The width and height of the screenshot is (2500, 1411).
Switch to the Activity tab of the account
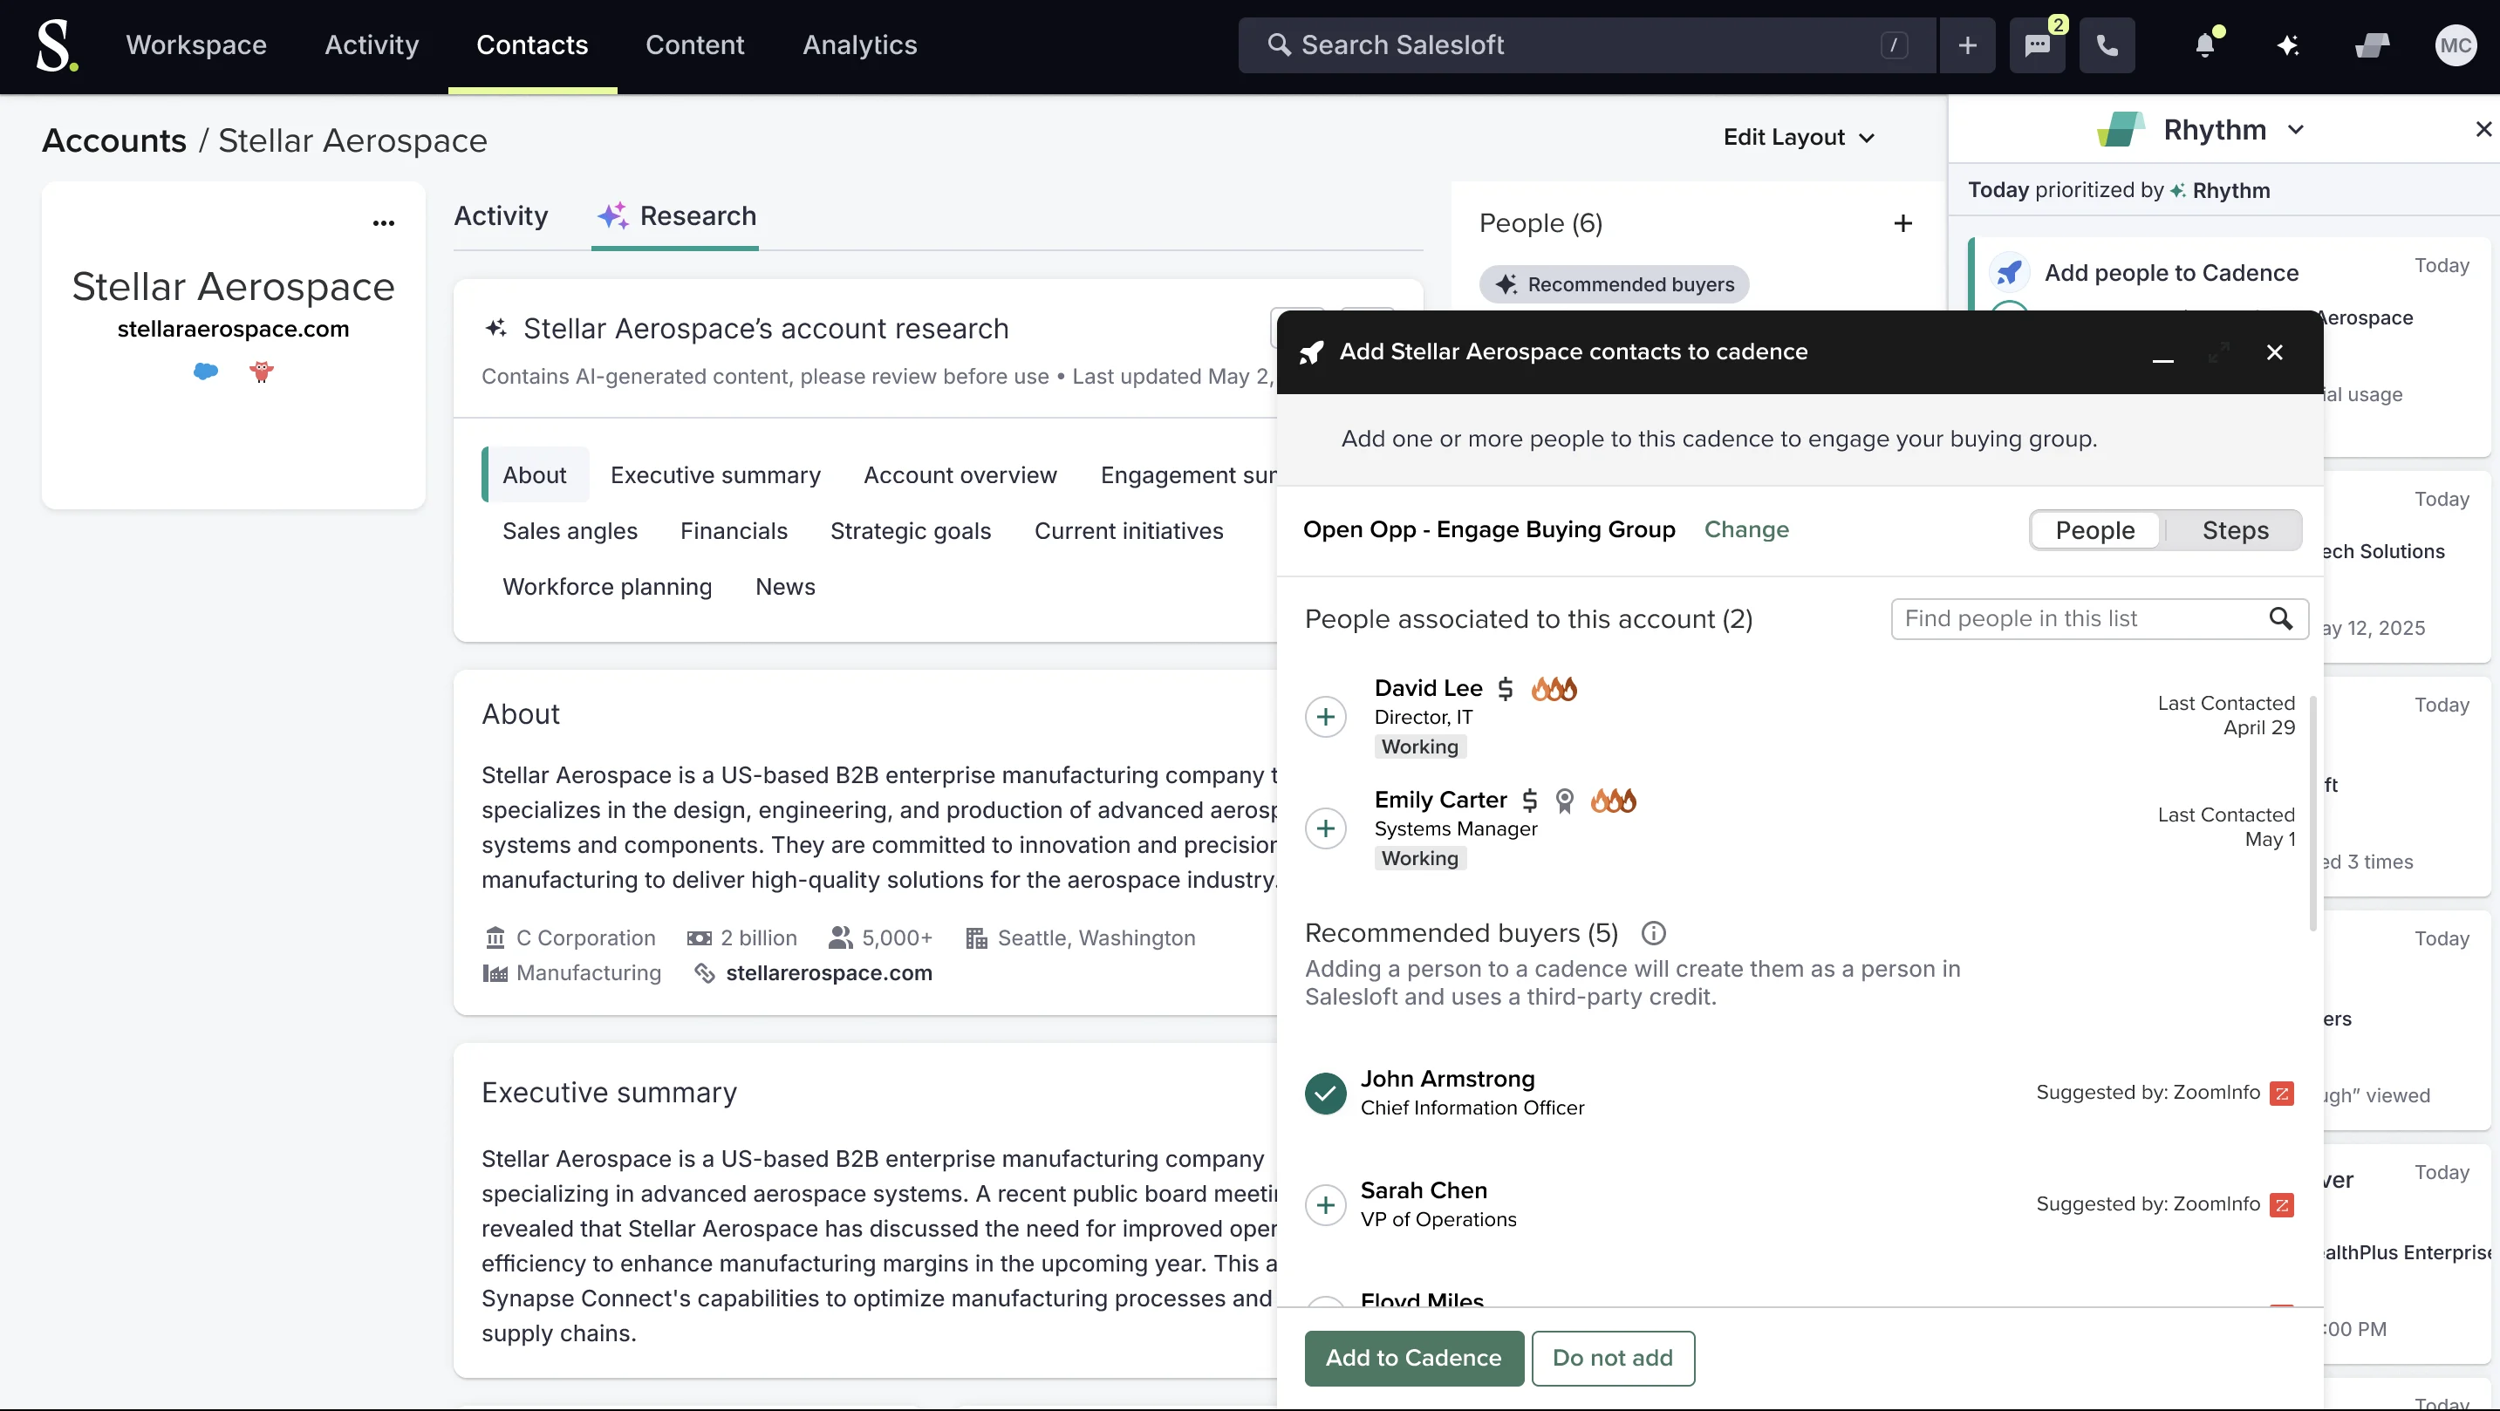click(x=501, y=215)
